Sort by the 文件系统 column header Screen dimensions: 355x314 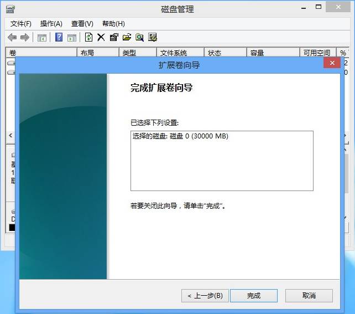coord(180,53)
